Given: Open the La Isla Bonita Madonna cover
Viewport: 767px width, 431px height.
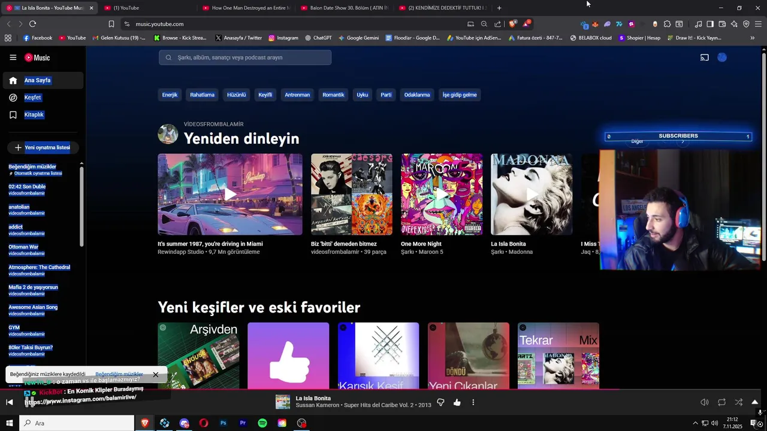Looking at the screenshot, I should click(532, 195).
